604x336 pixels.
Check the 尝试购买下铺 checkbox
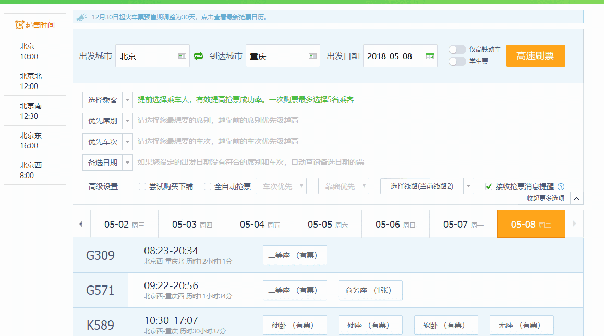click(x=142, y=186)
